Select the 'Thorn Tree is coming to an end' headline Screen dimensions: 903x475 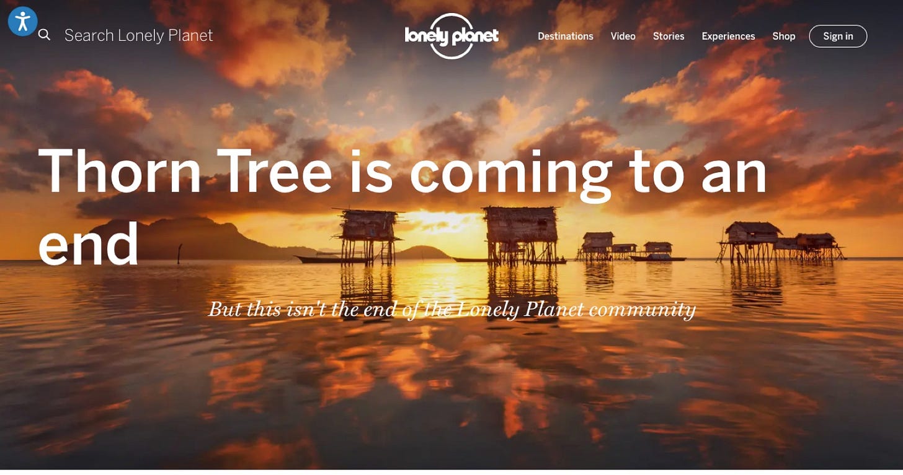[403, 207]
